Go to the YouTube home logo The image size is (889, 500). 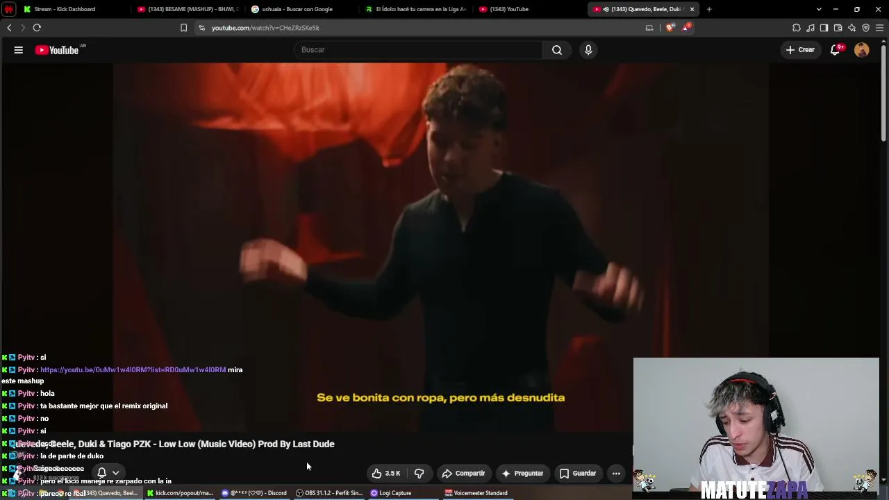pos(57,50)
